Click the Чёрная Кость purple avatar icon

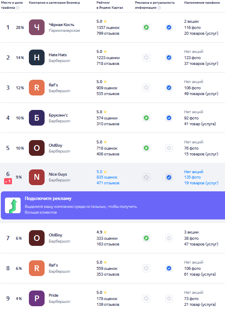point(37,27)
